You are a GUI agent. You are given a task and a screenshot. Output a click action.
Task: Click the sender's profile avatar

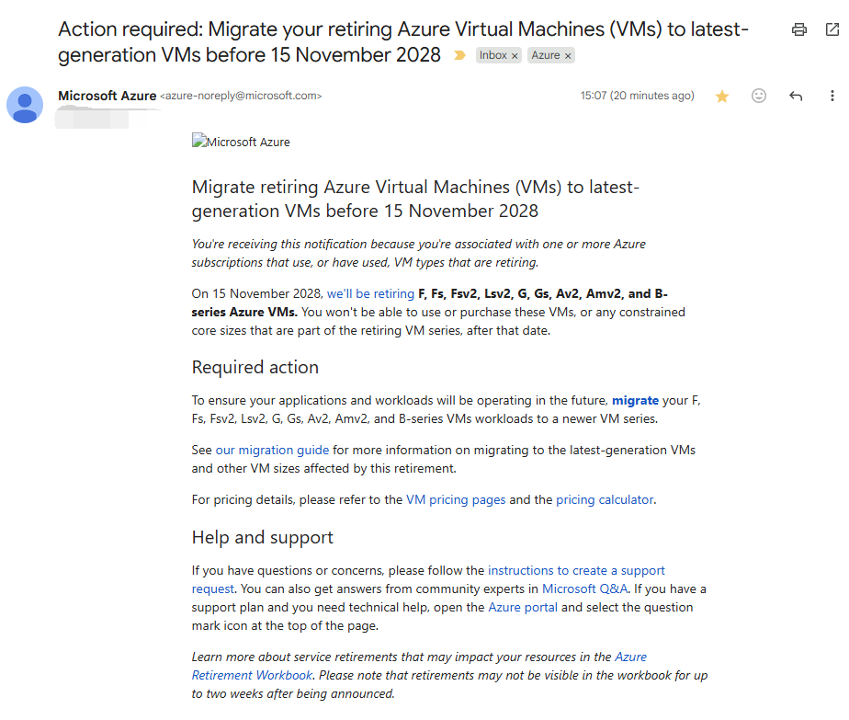(x=25, y=105)
